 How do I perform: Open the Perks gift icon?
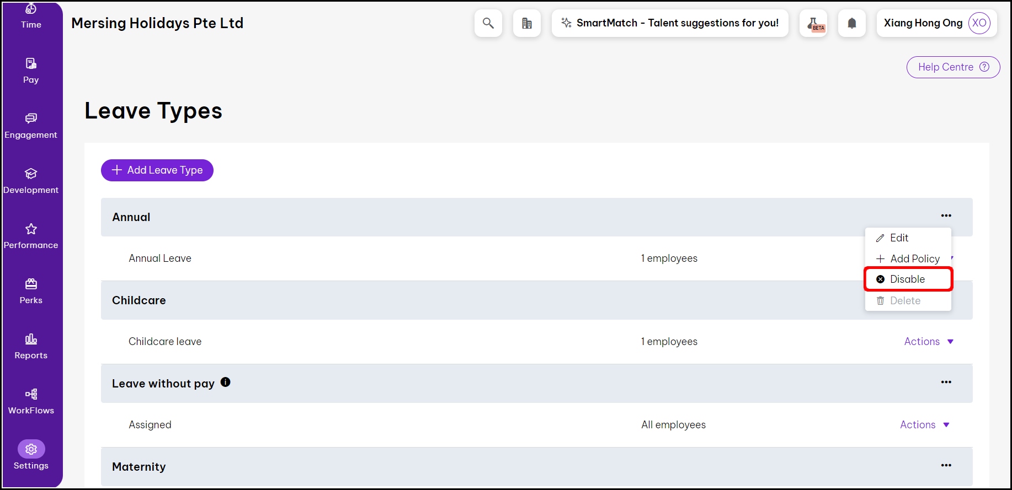click(x=31, y=284)
